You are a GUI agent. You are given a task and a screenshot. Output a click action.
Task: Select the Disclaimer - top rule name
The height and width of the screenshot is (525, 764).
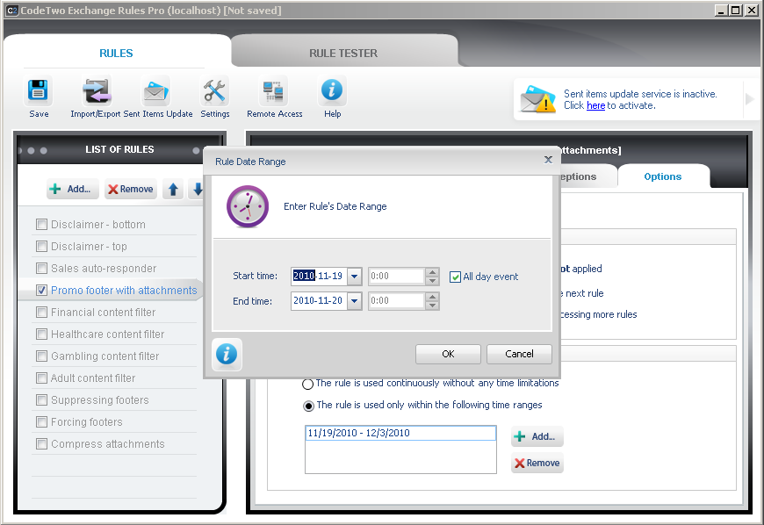(89, 247)
